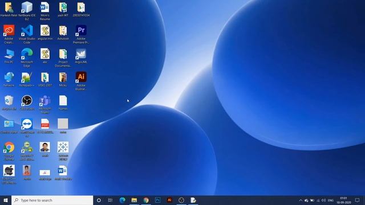Viewport: 365px width, 205px height.
Task: Click the taskbar search box
Action: 52,200
